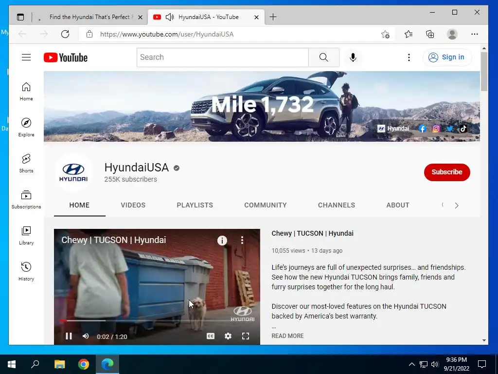Viewport: 498px width, 374px height.
Task: Open system volume control in tray
Action: point(435,364)
